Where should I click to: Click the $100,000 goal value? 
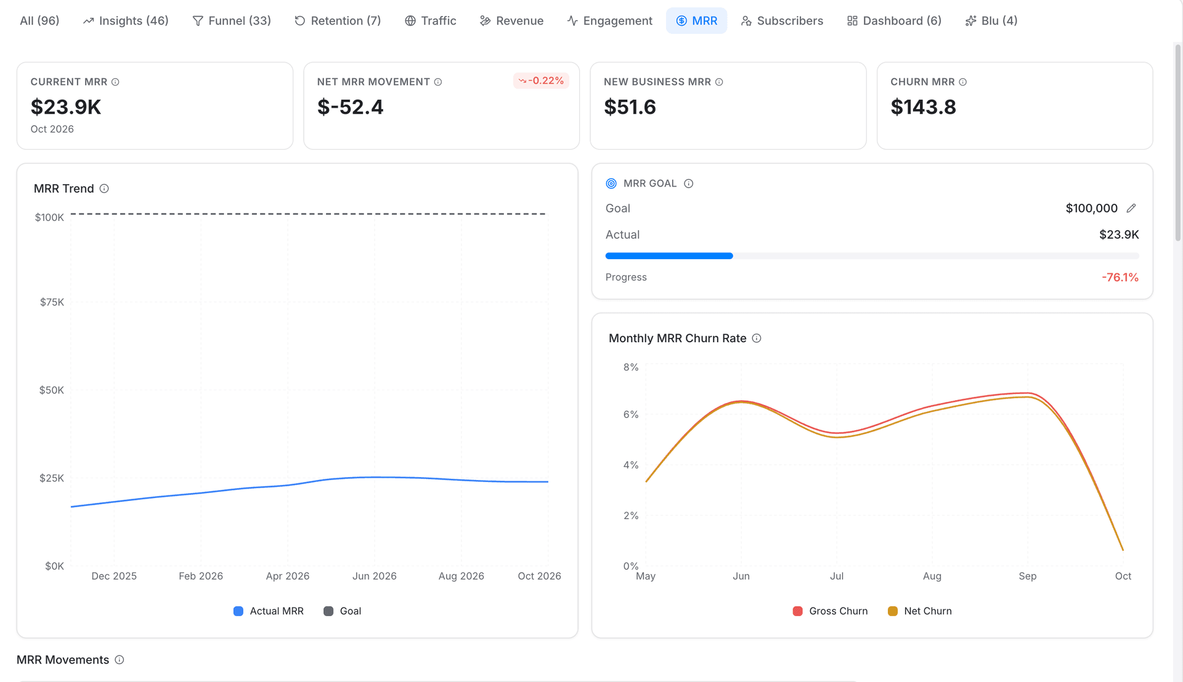click(1091, 208)
